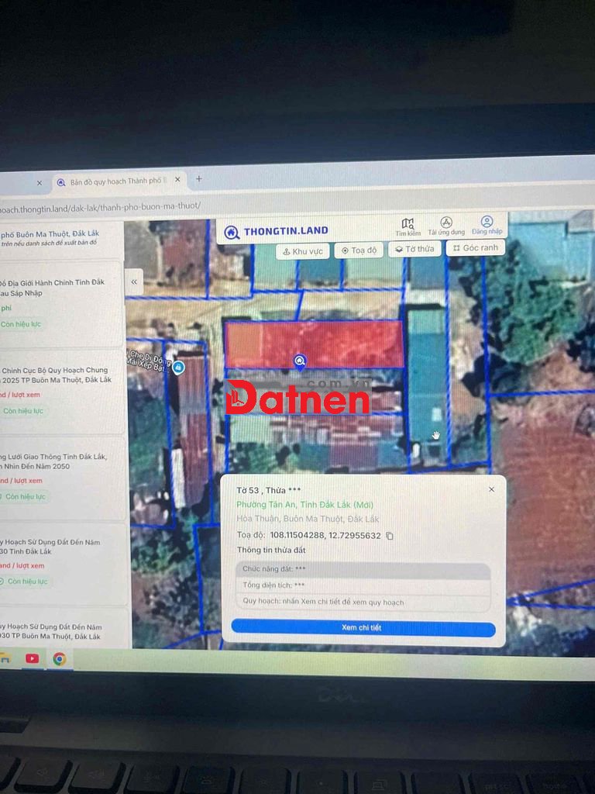Image resolution: width=595 pixels, height=794 pixels.
Task: Click the browser address bar URL
Action: pos(101,206)
